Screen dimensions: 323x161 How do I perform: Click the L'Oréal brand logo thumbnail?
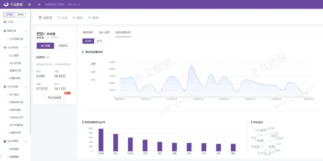[41, 35]
